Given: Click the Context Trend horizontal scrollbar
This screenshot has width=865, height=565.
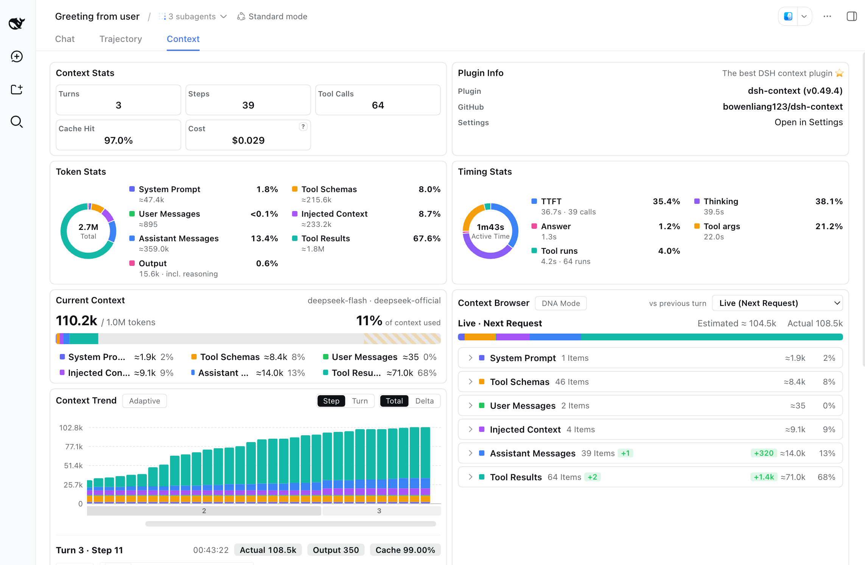Looking at the screenshot, I should pos(291,524).
